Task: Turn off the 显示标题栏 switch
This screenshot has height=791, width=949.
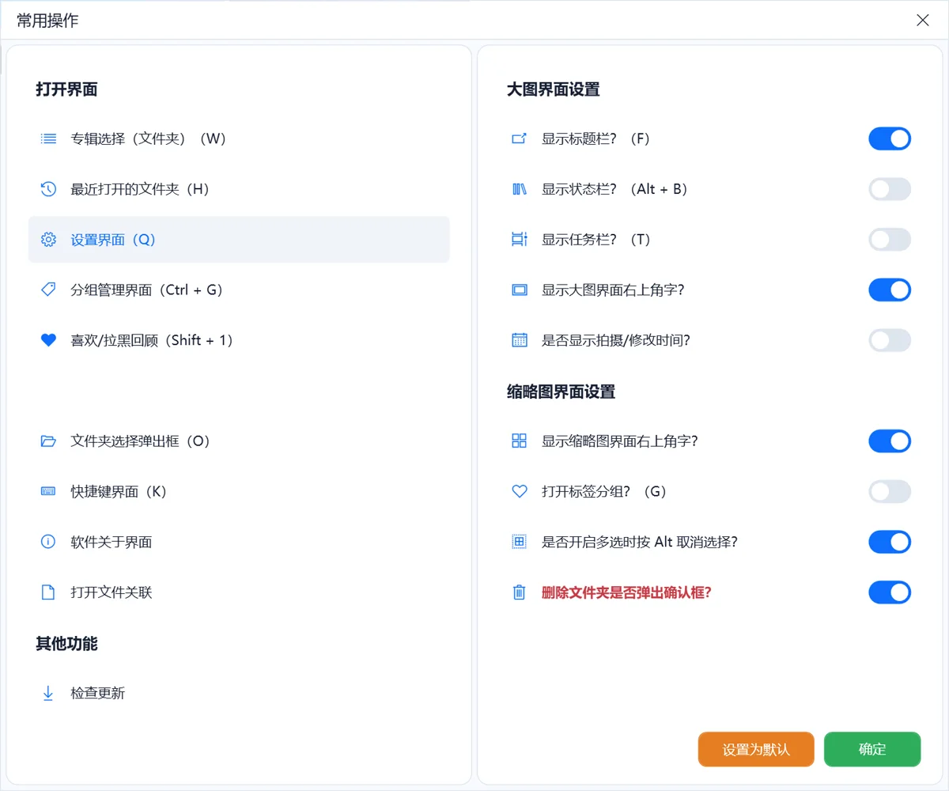Action: (x=890, y=138)
